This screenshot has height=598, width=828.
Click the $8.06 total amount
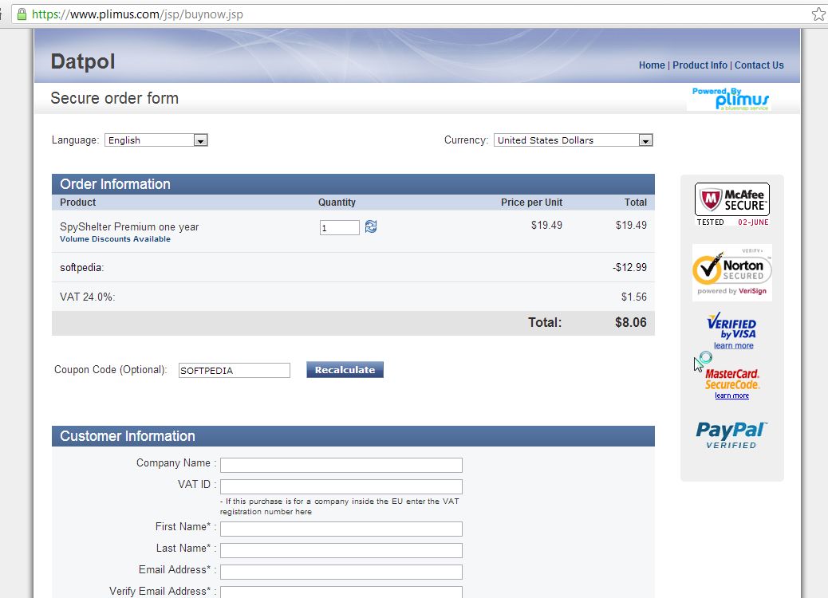(630, 322)
